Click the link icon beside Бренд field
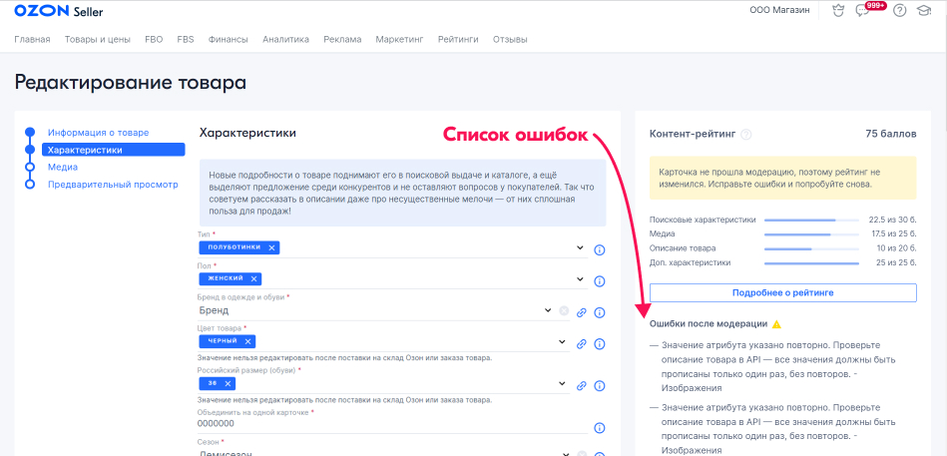The width and height of the screenshot is (947, 456). (582, 312)
